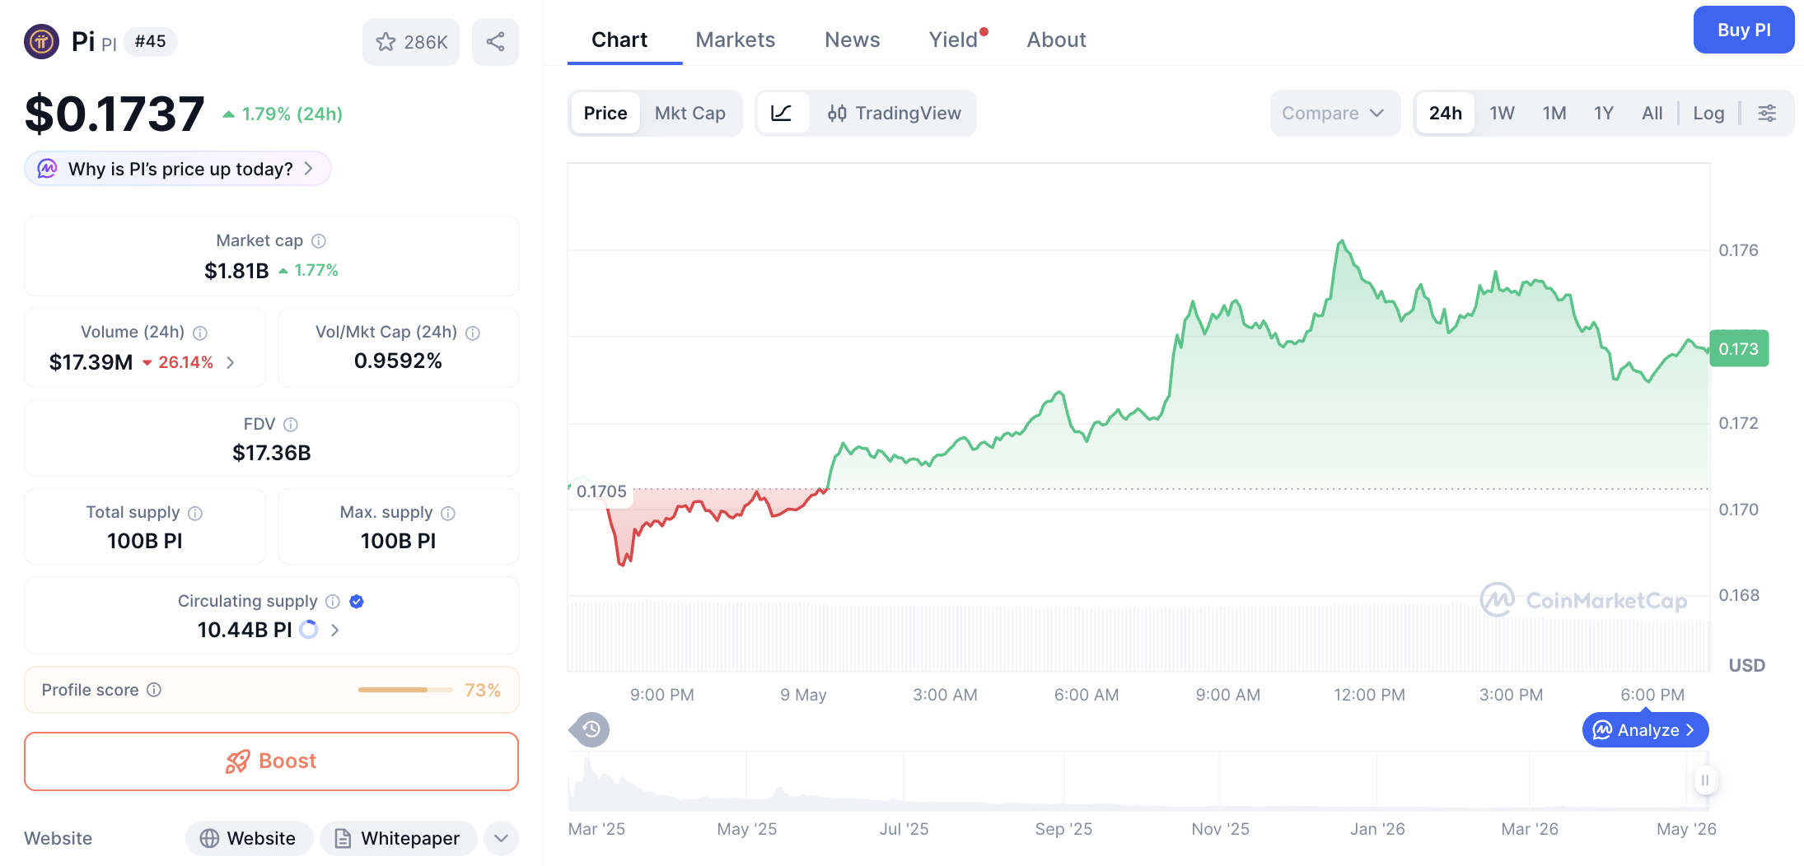Screen dimensions: 1804x866
Task: Open the share icon button
Action: (495, 42)
